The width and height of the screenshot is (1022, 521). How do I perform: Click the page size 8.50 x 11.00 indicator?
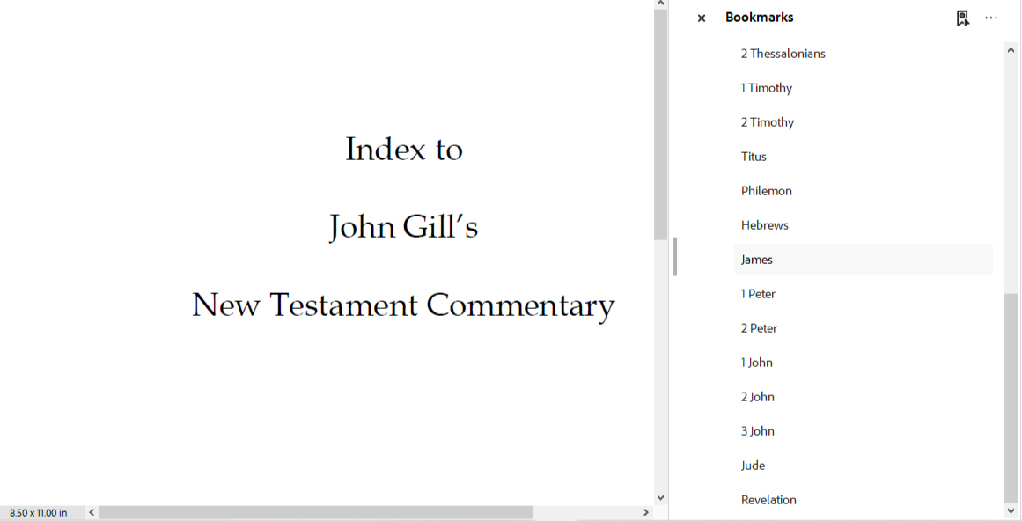[39, 513]
